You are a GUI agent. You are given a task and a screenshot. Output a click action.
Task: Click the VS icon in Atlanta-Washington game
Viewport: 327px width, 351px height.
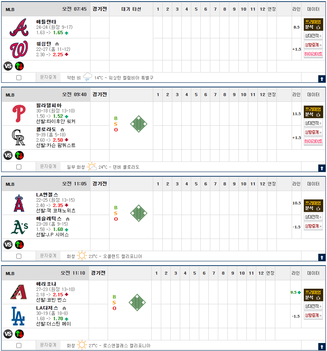point(8,66)
